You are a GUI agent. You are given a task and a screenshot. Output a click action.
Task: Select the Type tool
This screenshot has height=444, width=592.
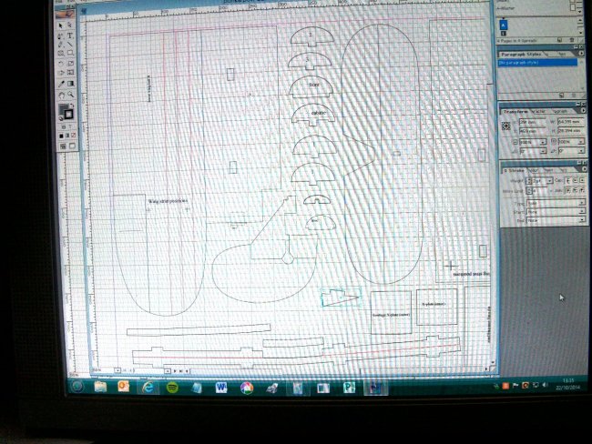70,35
